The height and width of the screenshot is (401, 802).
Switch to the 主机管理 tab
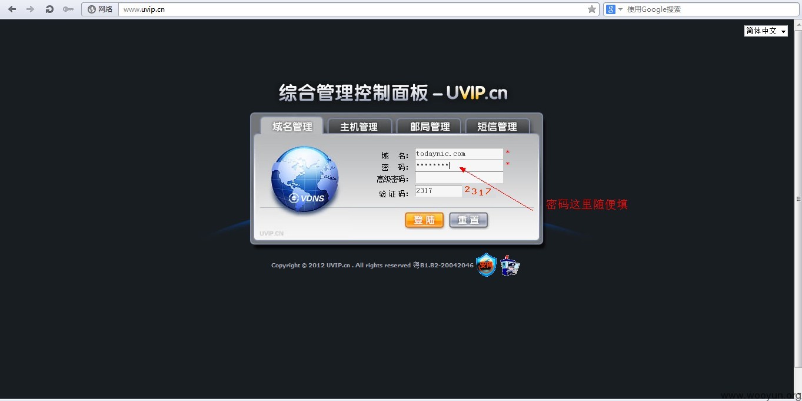tap(359, 127)
